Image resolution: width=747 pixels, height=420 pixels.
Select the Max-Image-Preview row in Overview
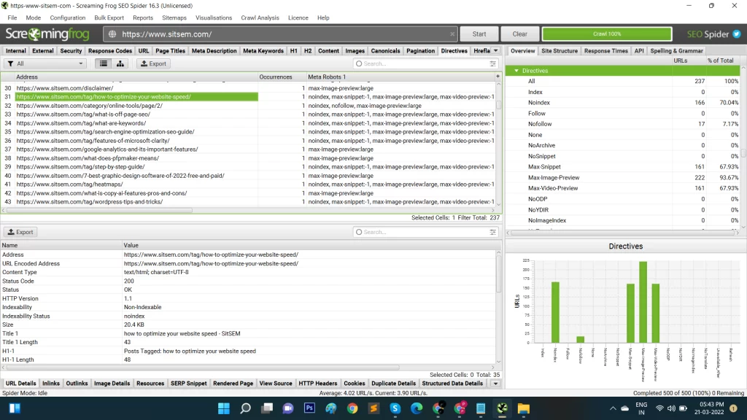click(x=623, y=178)
